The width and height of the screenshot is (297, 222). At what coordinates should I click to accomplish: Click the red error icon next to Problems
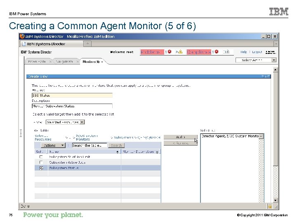pos(170,51)
